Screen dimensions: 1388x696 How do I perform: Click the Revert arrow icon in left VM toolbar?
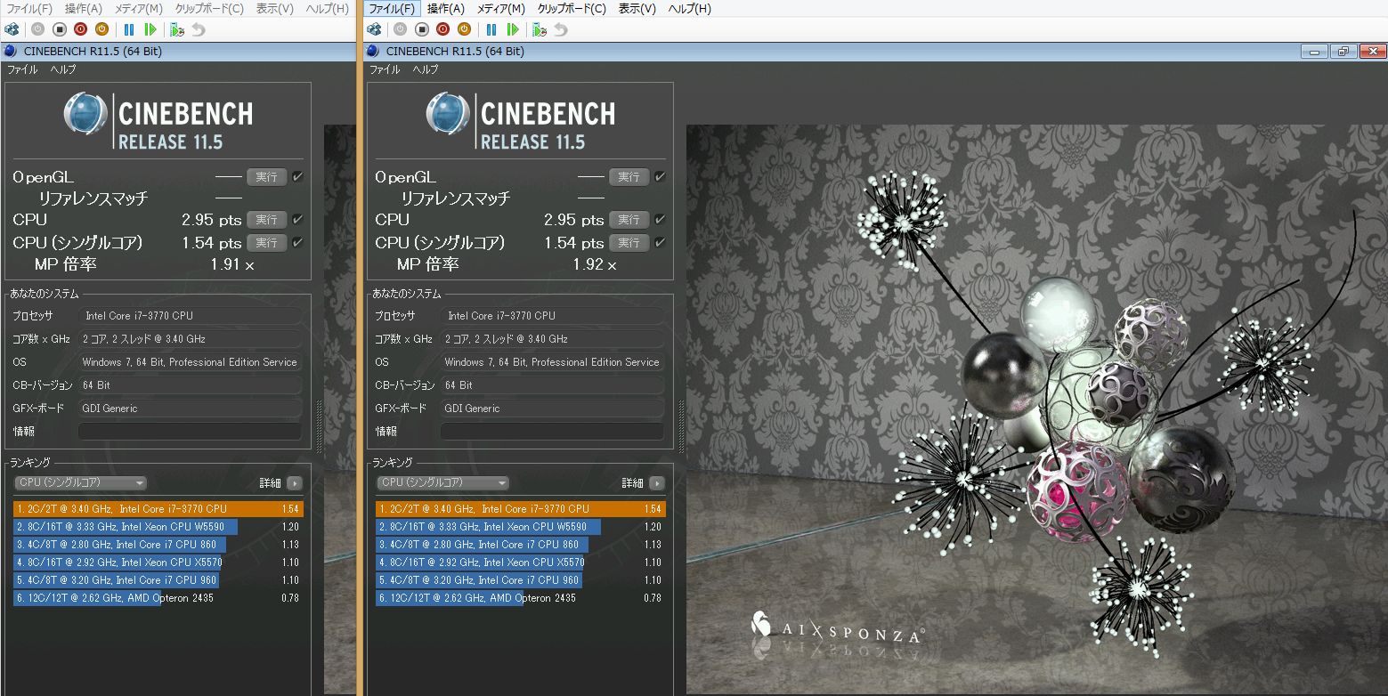198,29
